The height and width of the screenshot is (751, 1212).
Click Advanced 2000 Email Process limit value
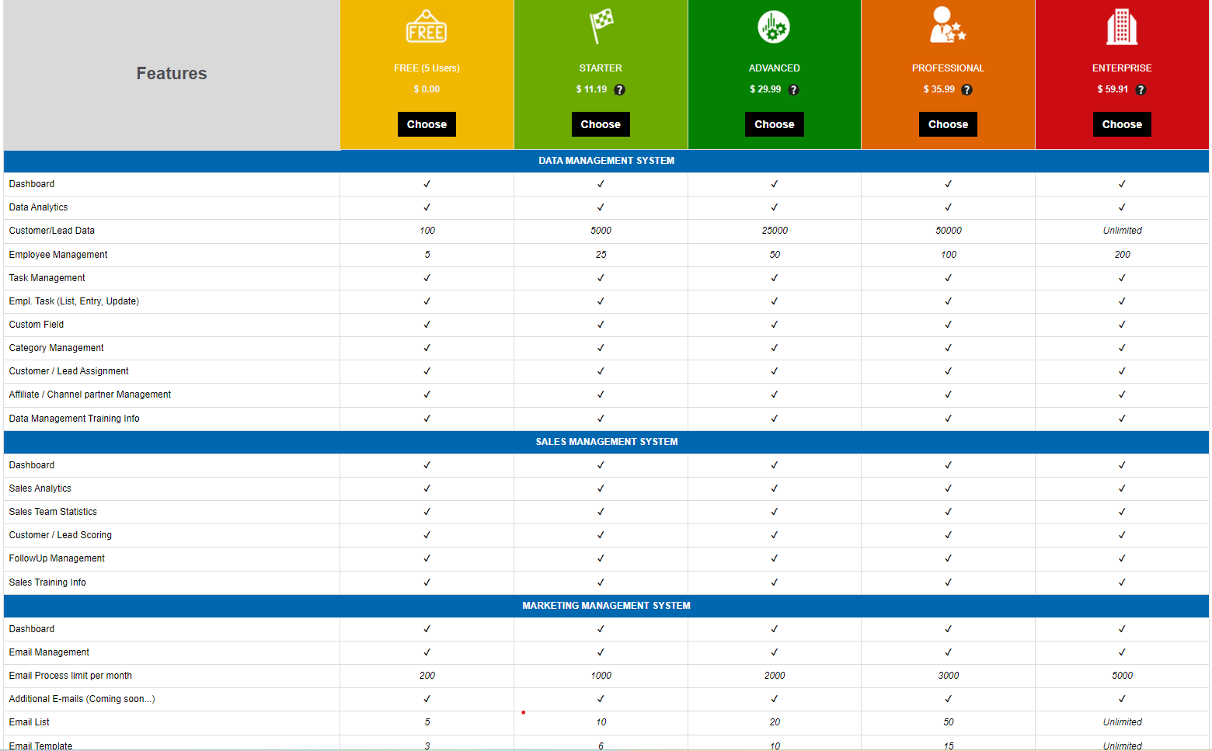(775, 676)
